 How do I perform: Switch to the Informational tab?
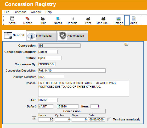41,36
